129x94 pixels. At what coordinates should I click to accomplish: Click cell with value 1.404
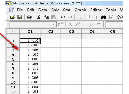coord(30,87)
